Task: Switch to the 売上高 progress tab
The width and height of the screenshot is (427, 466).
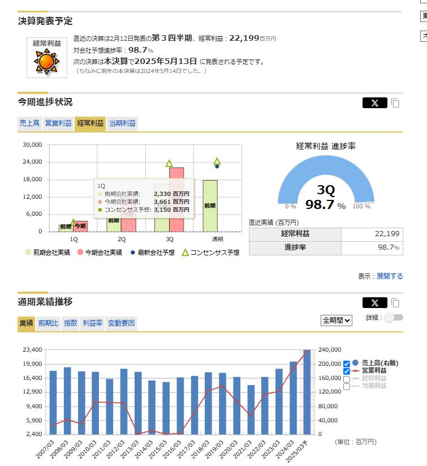Action: click(x=29, y=123)
